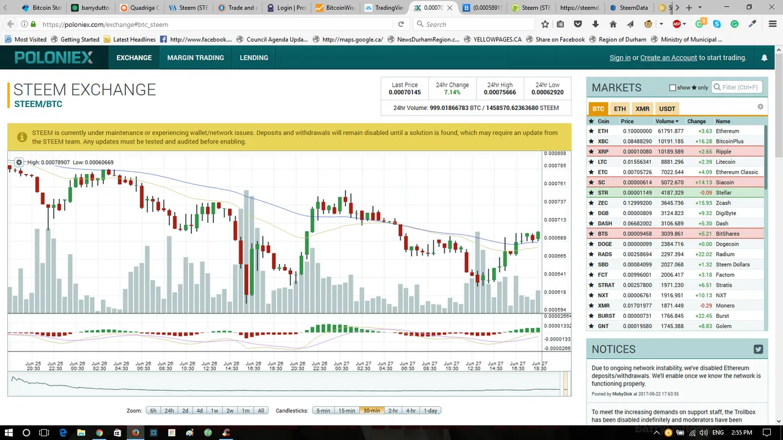Go to Firefox home page icon
This screenshot has width=783, height=440.
pos(613,24)
